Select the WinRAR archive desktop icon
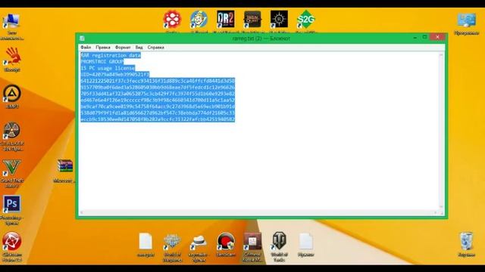485x272 pixels. tap(65, 166)
